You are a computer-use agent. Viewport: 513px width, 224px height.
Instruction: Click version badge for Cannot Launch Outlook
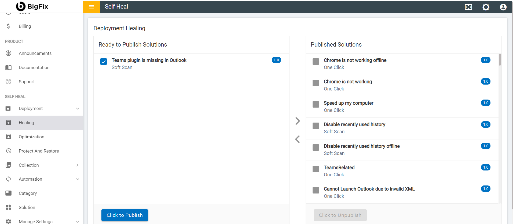486,189
